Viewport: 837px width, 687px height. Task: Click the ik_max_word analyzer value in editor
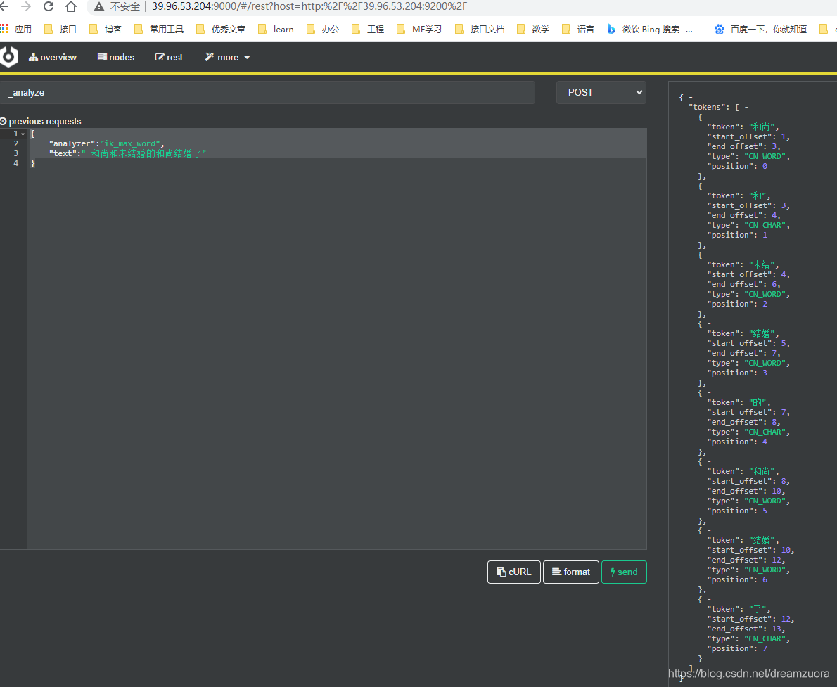tap(132, 143)
